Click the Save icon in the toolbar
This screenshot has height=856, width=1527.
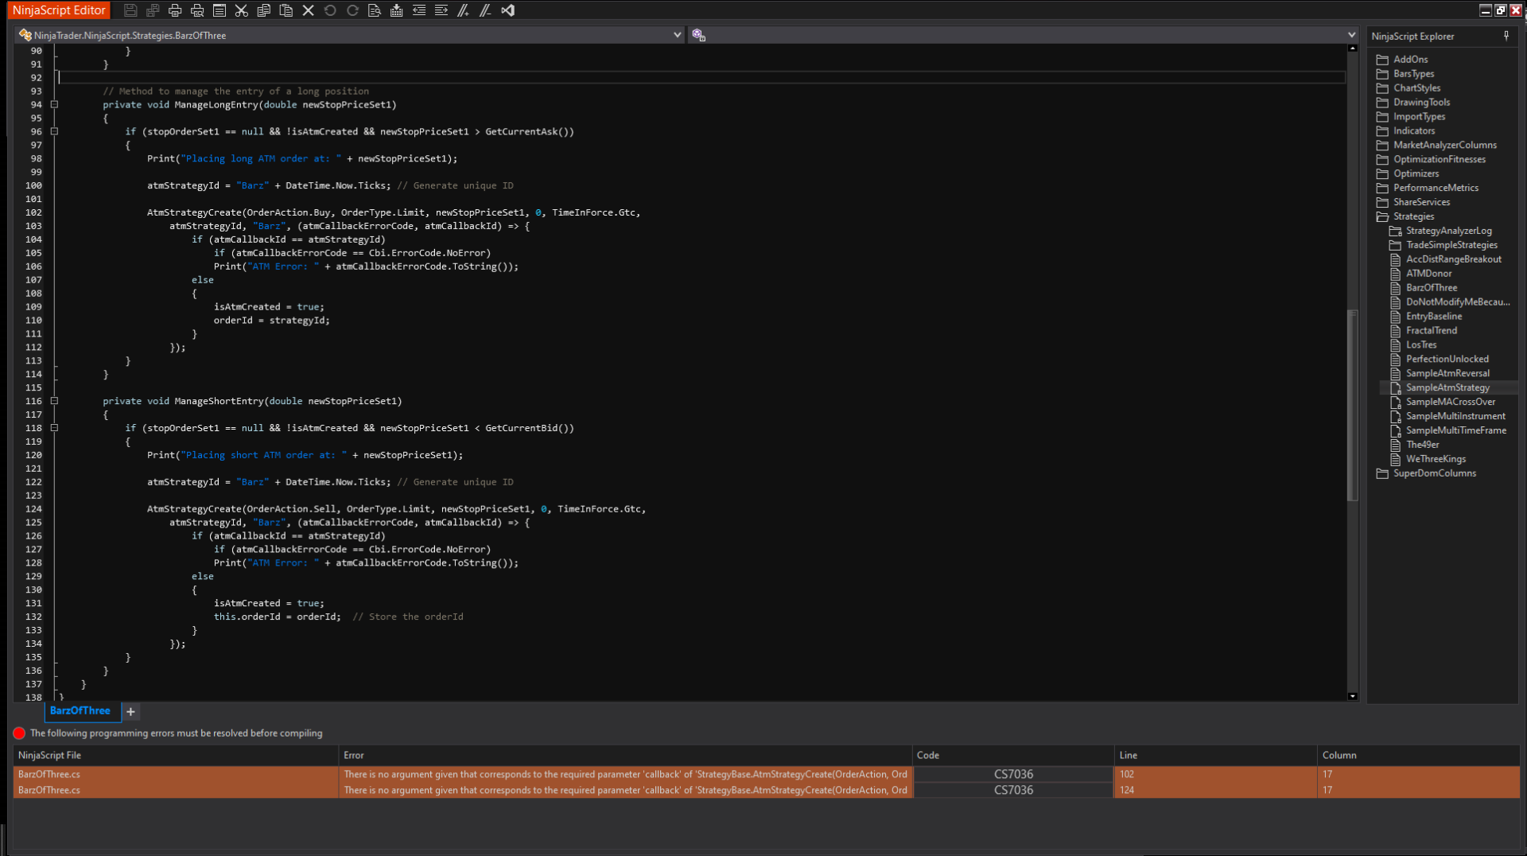pos(130,10)
